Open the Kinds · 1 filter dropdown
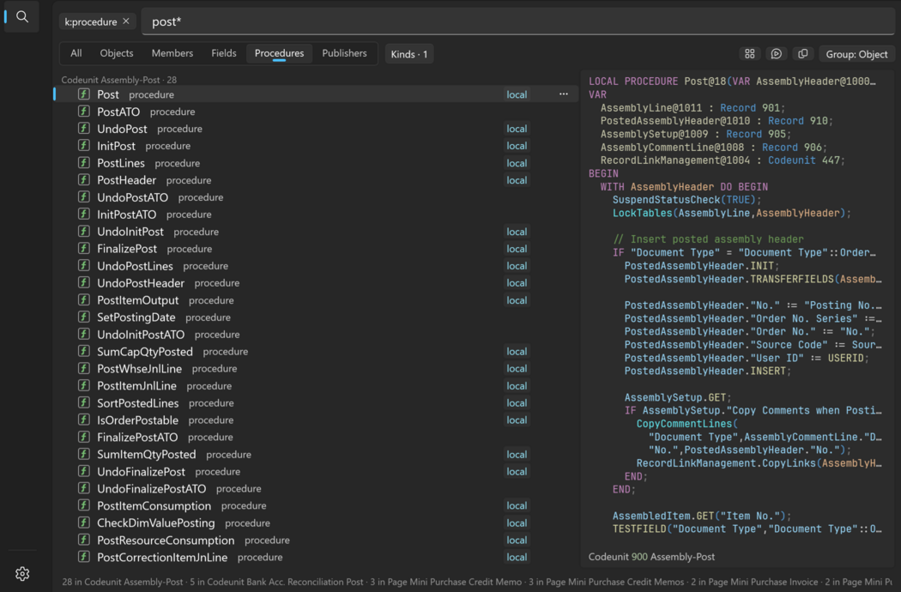Image resolution: width=901 pixels, height=592 pixels. point(409,54)
